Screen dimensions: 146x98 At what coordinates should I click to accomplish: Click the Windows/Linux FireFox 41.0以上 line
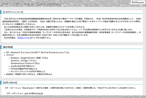[x=25, y=63]
